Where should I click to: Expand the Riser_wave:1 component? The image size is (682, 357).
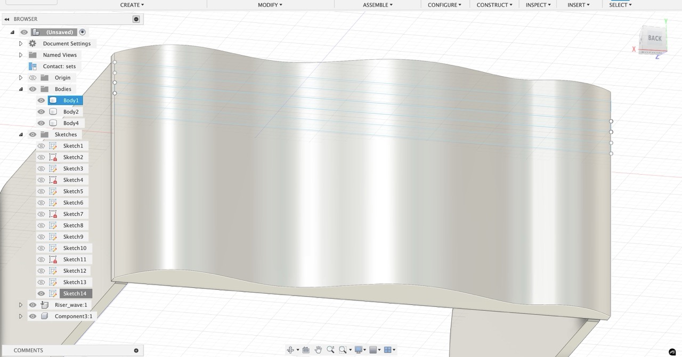point(20,305)
